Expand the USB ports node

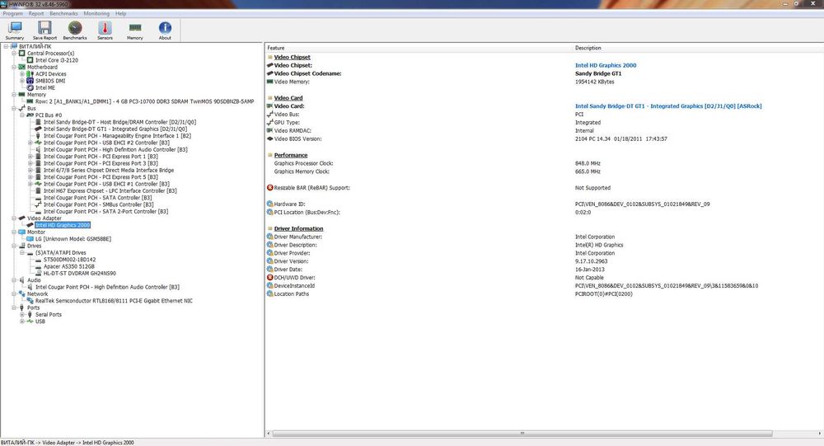coord(22,322)
